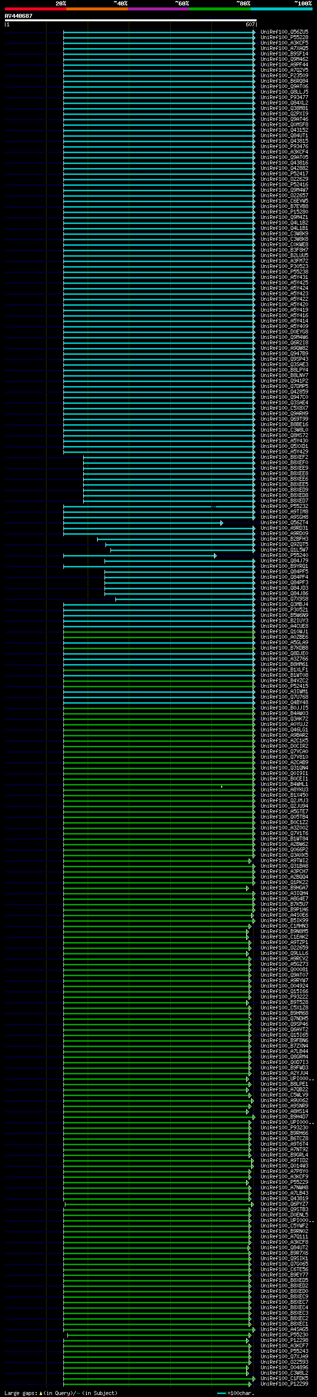Select hit label UniRef100_C0KWE8
Image resolution: width=317 pixels, height=1397 pixels.
coord(284,245)
